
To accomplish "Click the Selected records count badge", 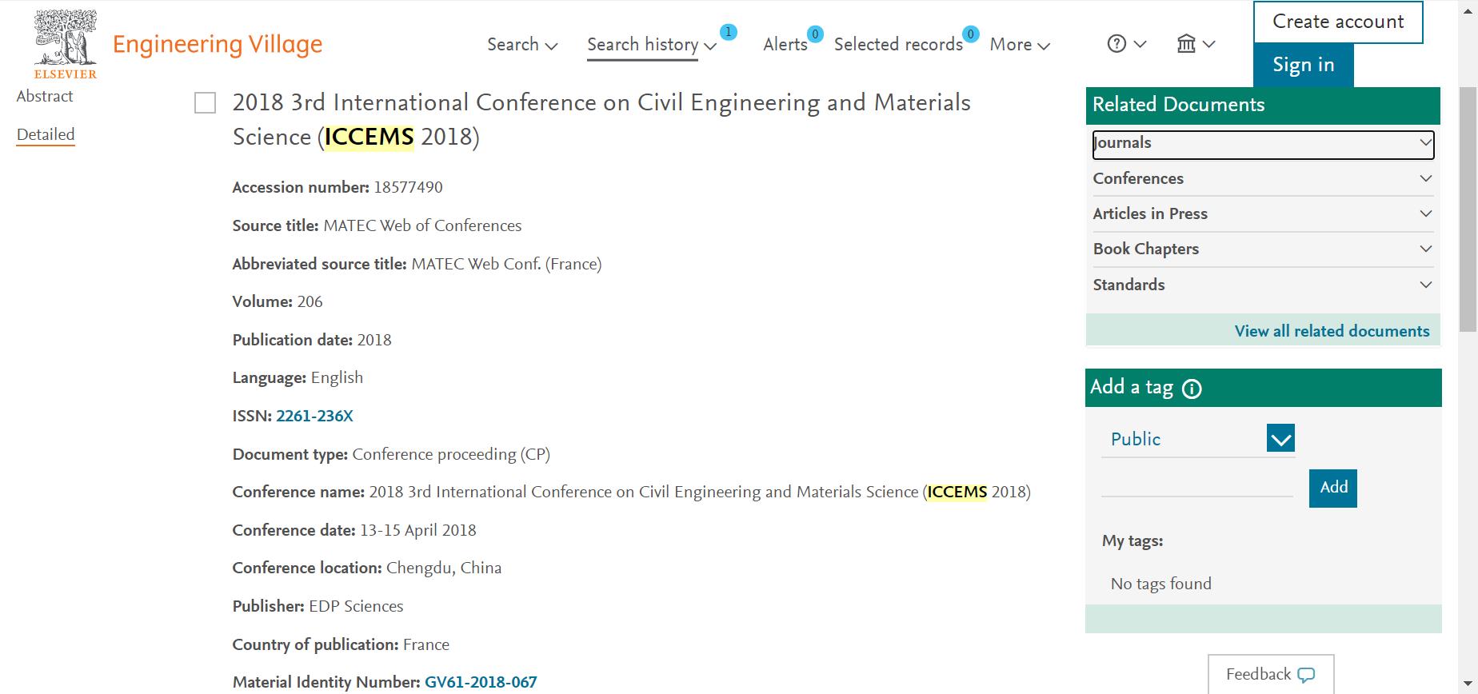I will [x=970, y=34].
